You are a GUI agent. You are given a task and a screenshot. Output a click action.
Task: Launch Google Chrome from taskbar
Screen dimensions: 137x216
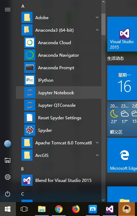(x=59, y=209)
